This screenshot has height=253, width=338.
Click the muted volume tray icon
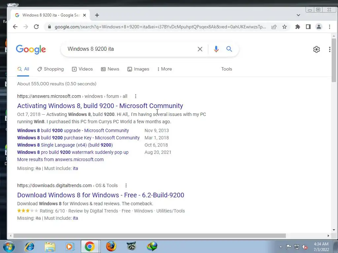pos(305,247)
